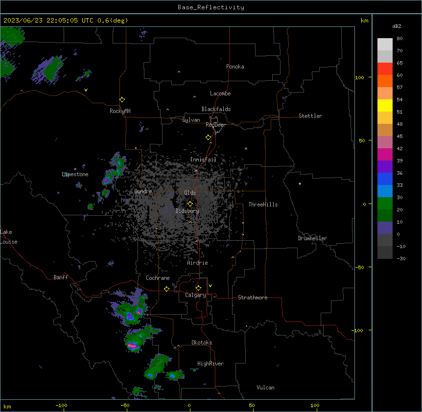Image resolution: width=422 pixels, height=412 pixels.
Task: Click the km unit label at the bottom left
Action: (7, 407)
